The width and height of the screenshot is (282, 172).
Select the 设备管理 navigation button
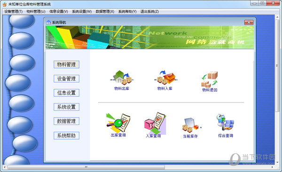[66, 78]
